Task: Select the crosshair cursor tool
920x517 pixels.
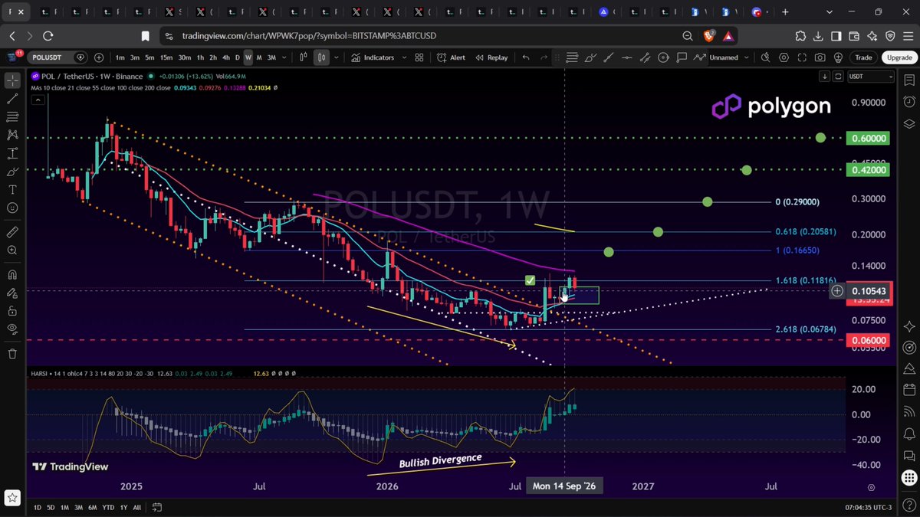Action: [x=12, y=80]
